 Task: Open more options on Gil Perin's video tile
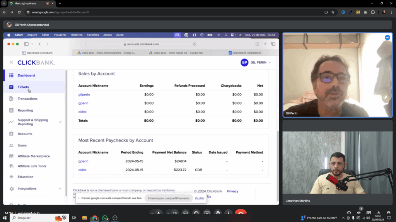(387, 38)
